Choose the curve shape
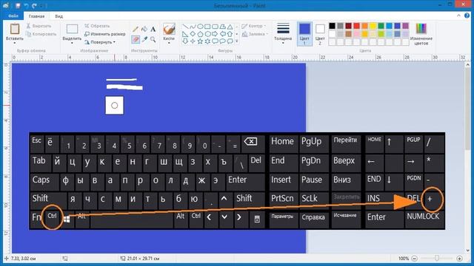Screen dimensions: 474x266 pos(193,27)
